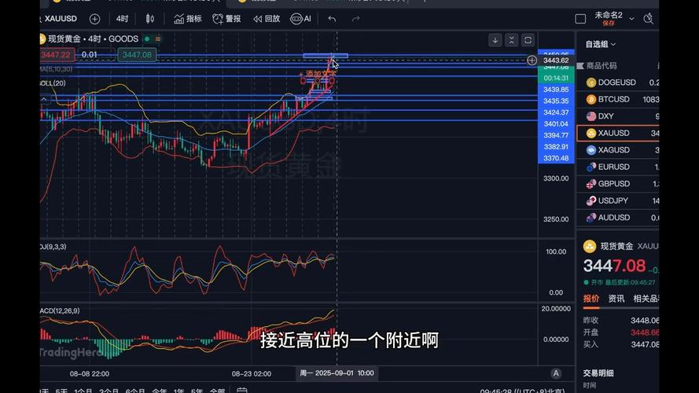Viewport: 699px width, 393px height.
Task: Select the 3424.37 horizontal line price label
Action: [x=556, y=112]
